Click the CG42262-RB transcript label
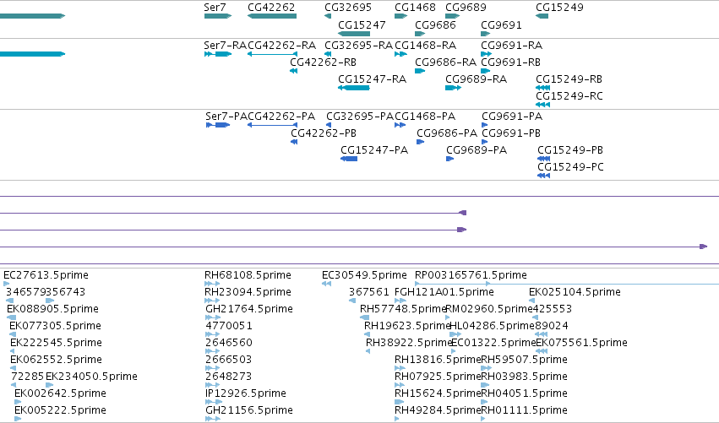The image size is (719, 423). [324, 62]
